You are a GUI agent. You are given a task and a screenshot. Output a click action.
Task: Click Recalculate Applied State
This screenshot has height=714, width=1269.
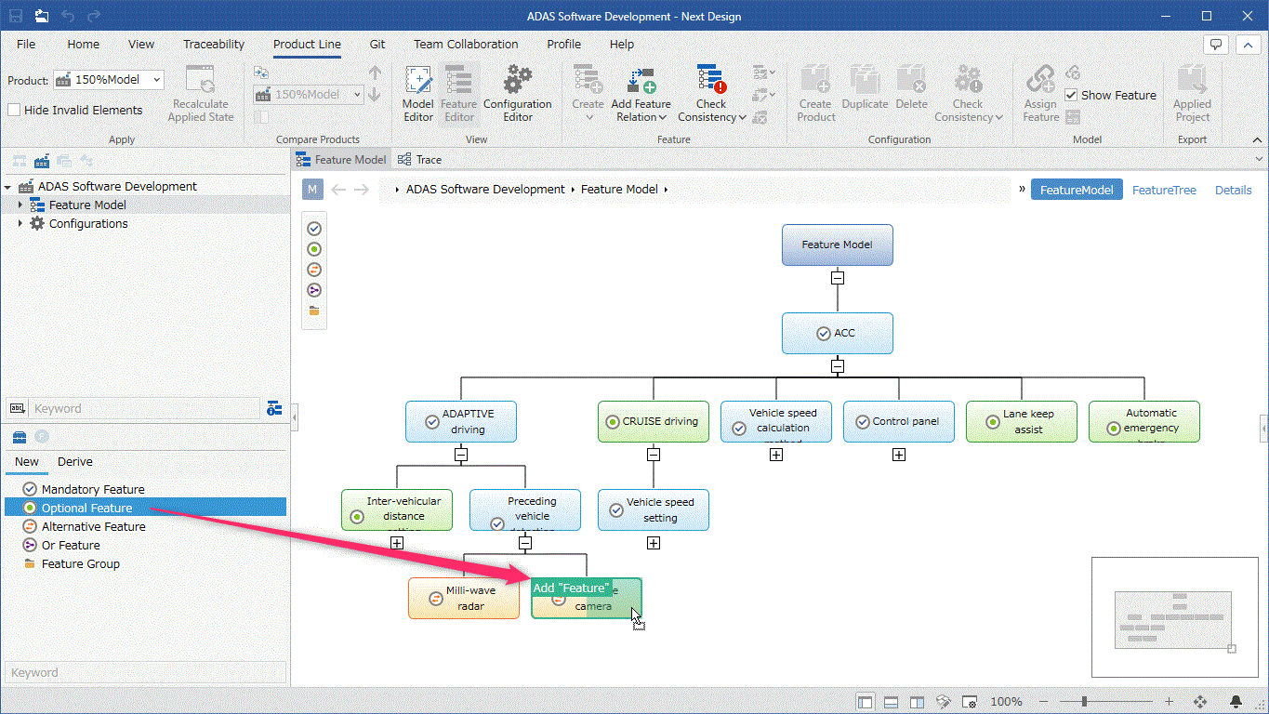point(200,94)
